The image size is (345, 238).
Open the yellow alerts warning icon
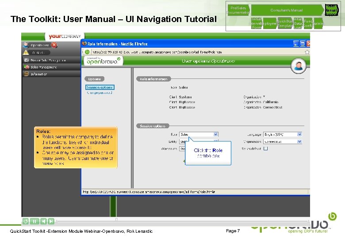(26, 52)
